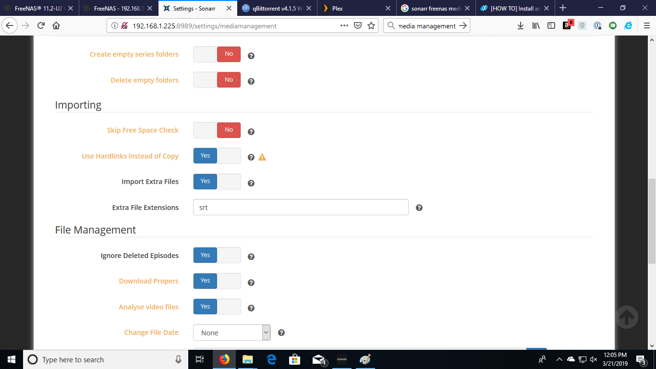Click help icon beside Skip Free Space Check

click(x=251, y=132)
